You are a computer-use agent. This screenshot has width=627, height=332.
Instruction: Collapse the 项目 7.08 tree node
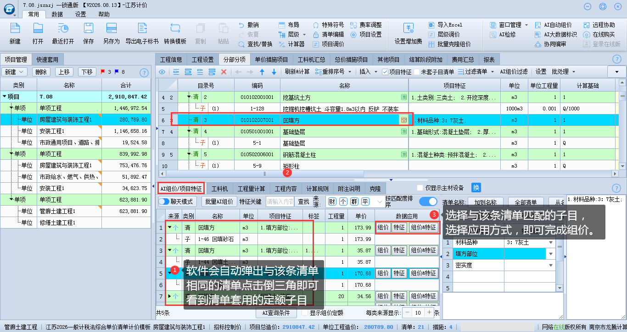pyautogui.click(x=5, y=97)
